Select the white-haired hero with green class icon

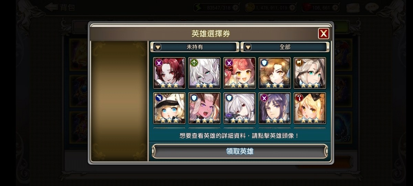(204, 73)
